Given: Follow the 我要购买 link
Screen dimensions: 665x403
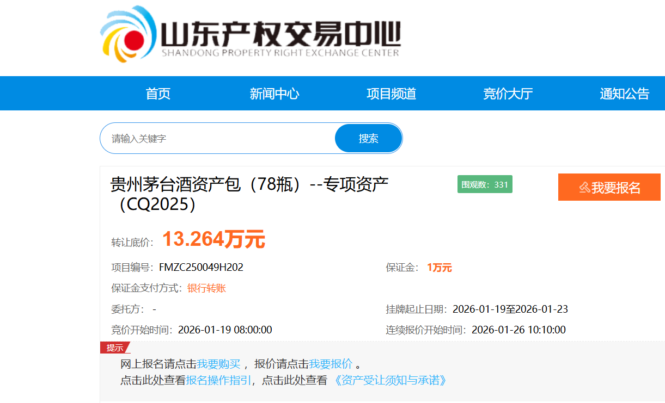Looking at the screenshot, I should pyautogui.click(x=218, y=364).
